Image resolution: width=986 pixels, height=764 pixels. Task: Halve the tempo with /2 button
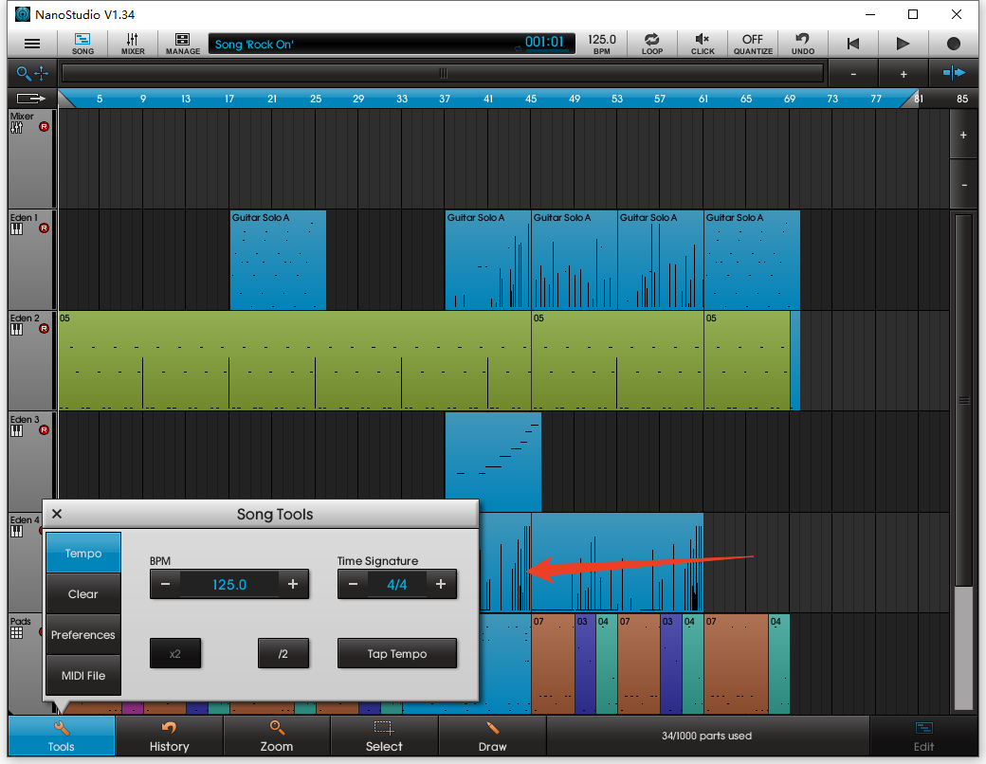coord(283,654)
